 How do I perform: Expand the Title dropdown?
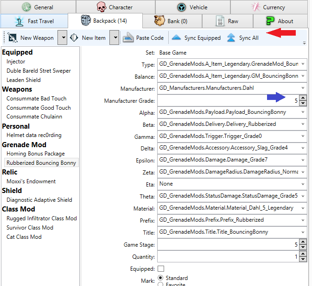[x=303, y=232]
